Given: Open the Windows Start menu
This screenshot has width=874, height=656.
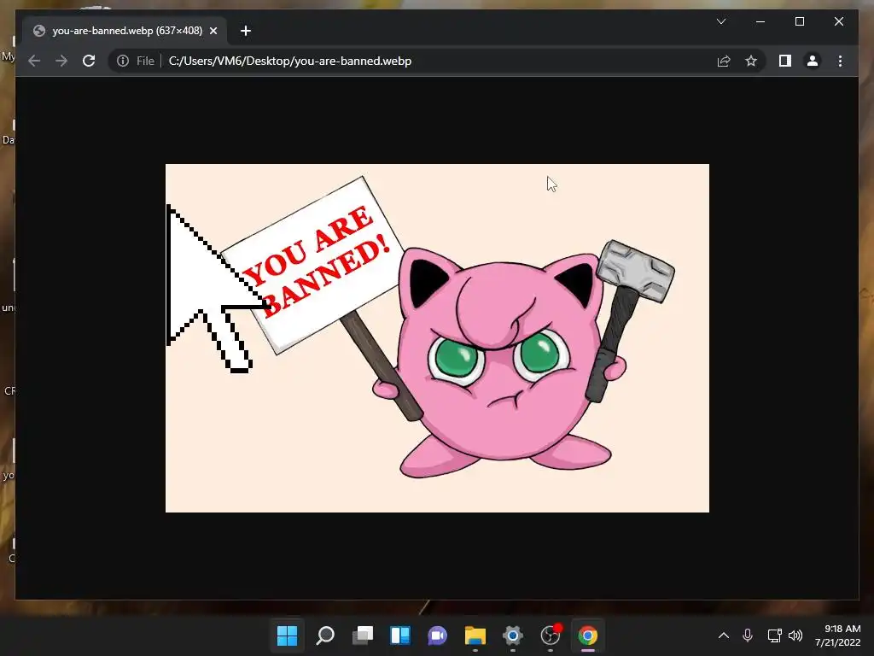Looking at the screenshot, I should (287, 635).
